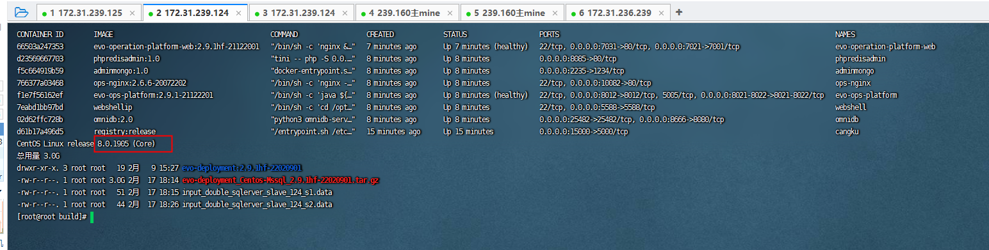Click green status dot on tab 1
Image resolution: width=989 pixels, height=250 pixels.
(44, 13)
